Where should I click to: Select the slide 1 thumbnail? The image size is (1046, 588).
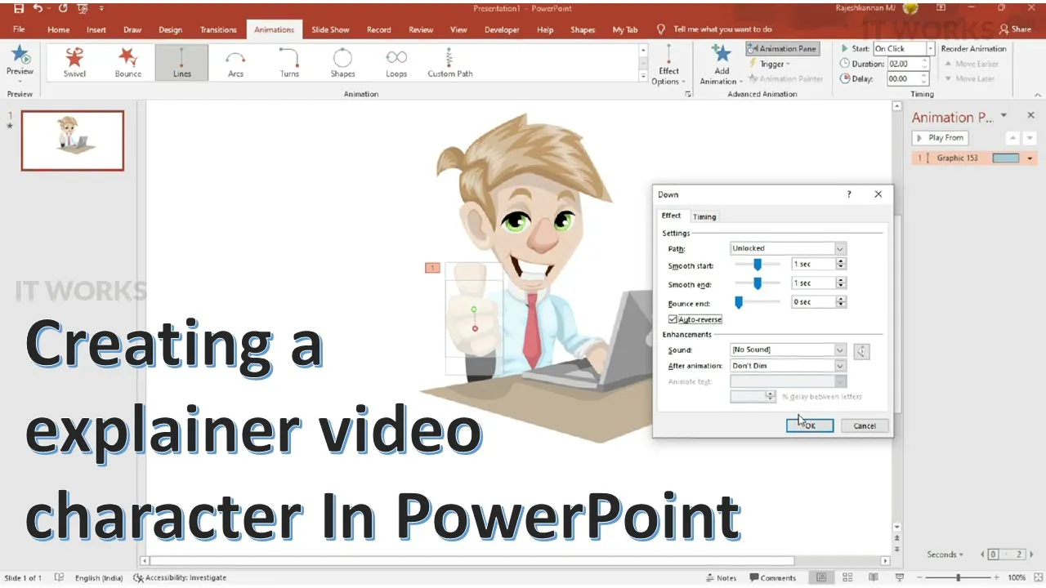click(x=73, y=140)
